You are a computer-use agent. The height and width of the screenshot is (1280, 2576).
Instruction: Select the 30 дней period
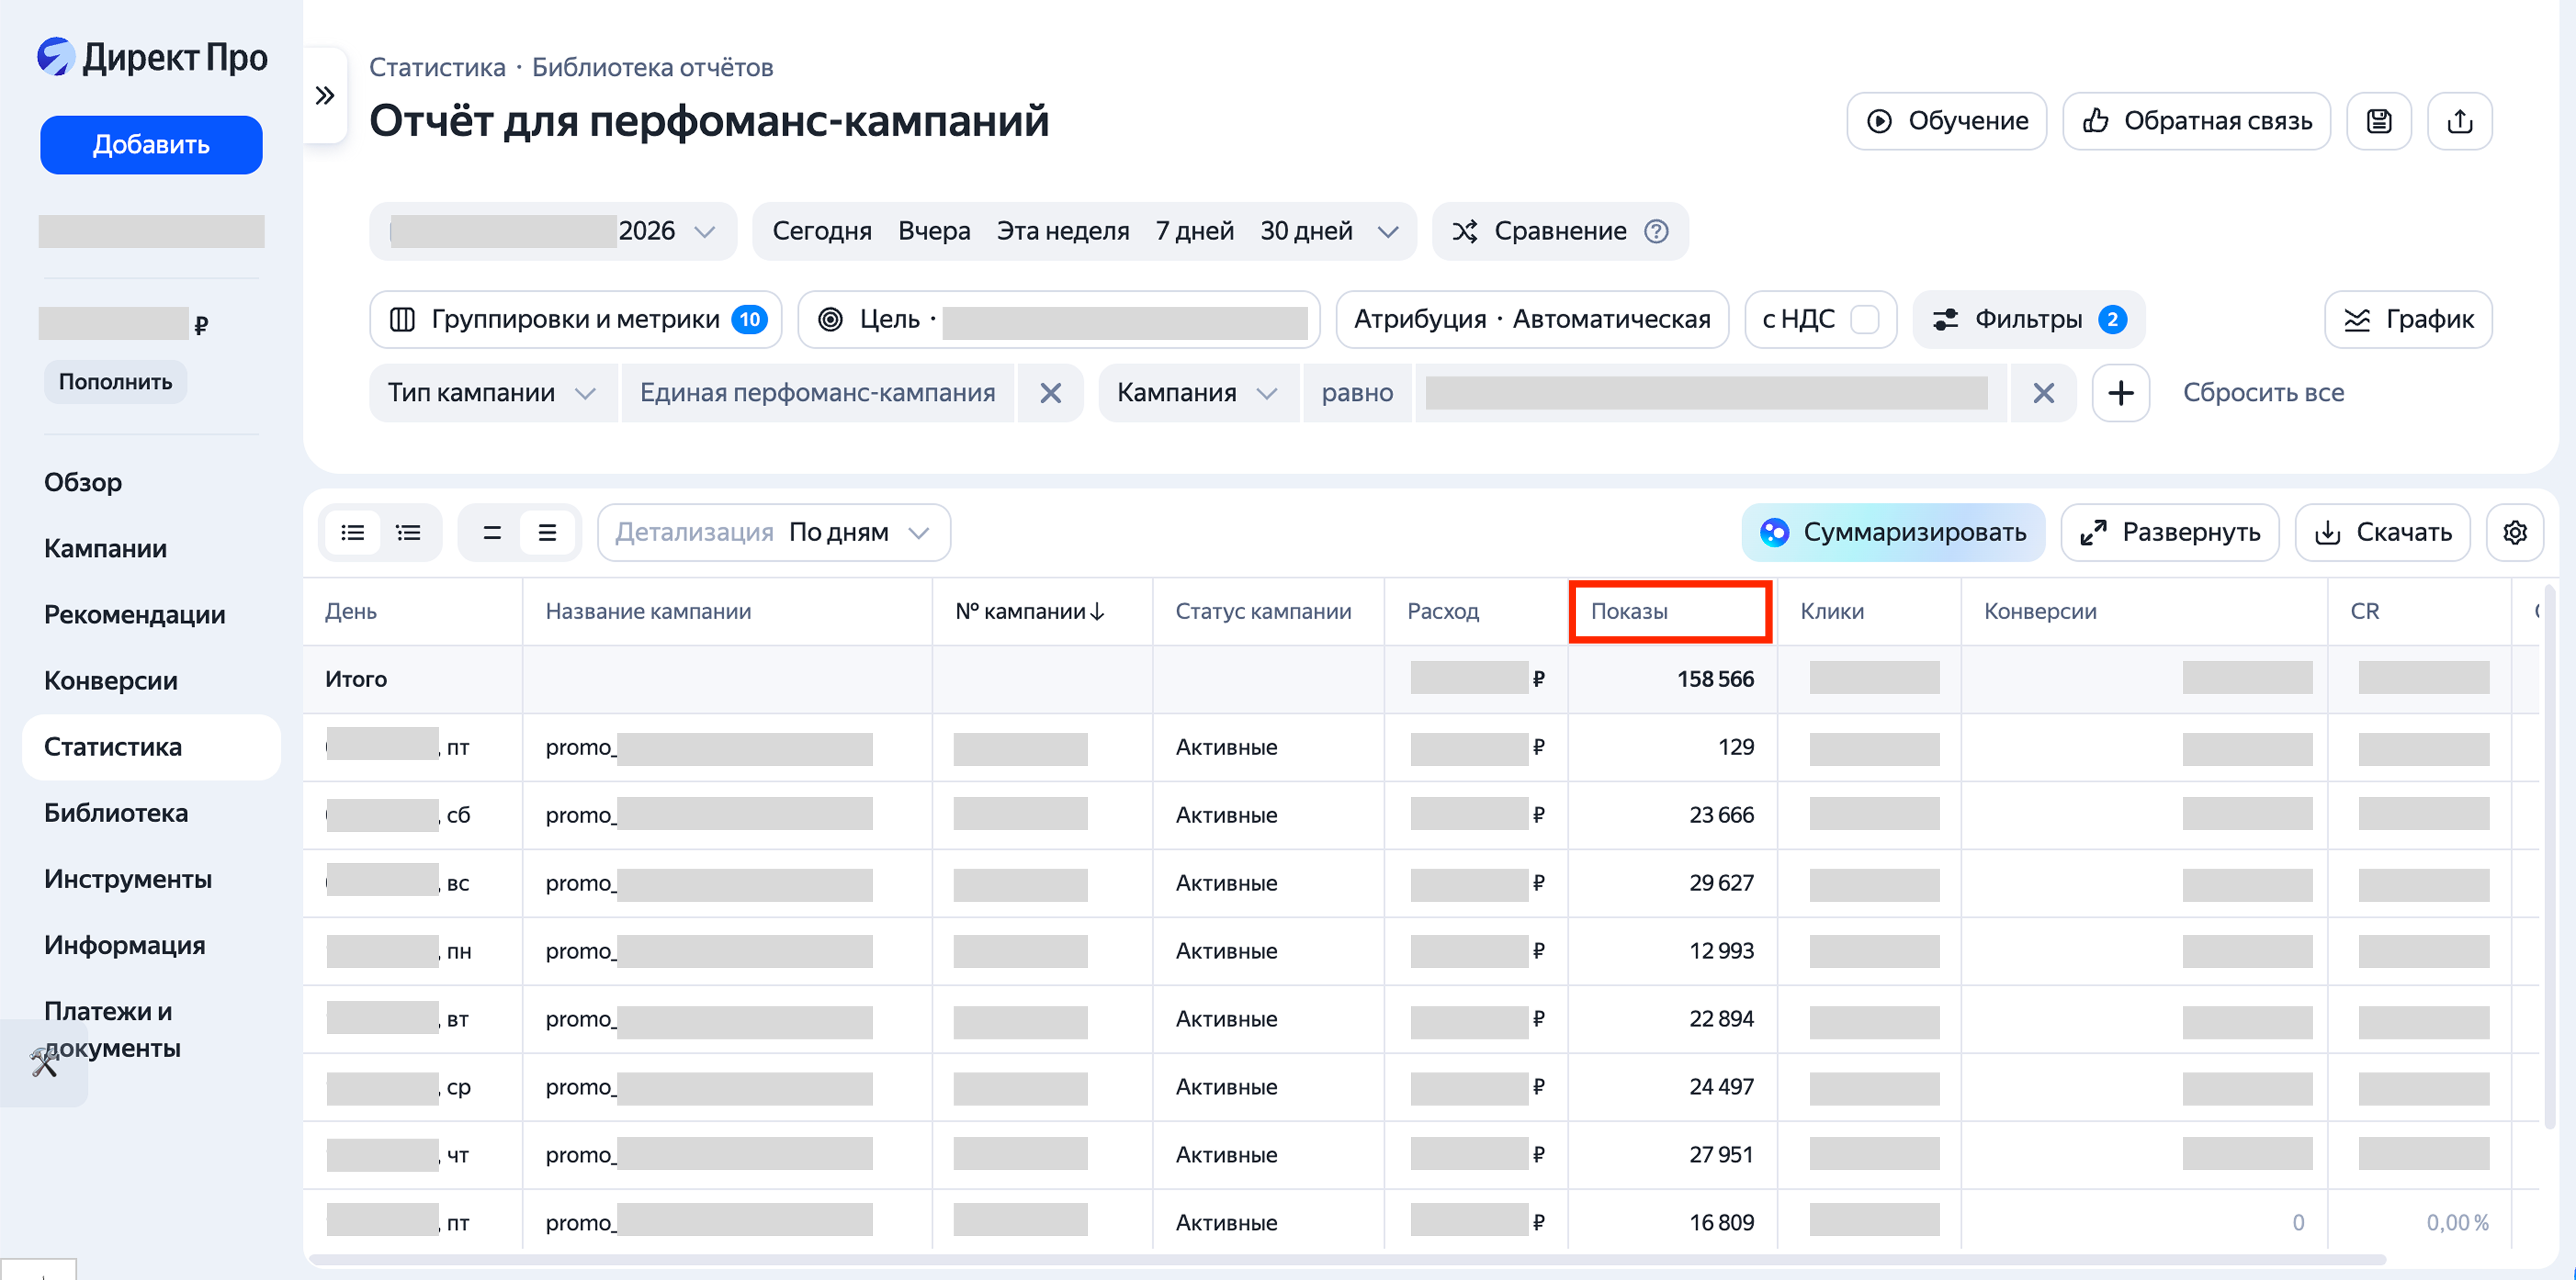pos(1306,232)
